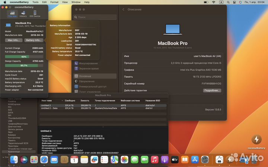This screenshot has height=167, width=268.
Task: Click the MacBook Pro laptop icon in coconutBattery
Action: pos(8,25)
